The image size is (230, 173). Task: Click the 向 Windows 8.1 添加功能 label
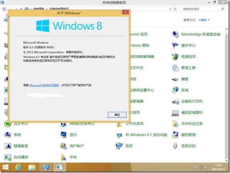[x=146, y=135]
